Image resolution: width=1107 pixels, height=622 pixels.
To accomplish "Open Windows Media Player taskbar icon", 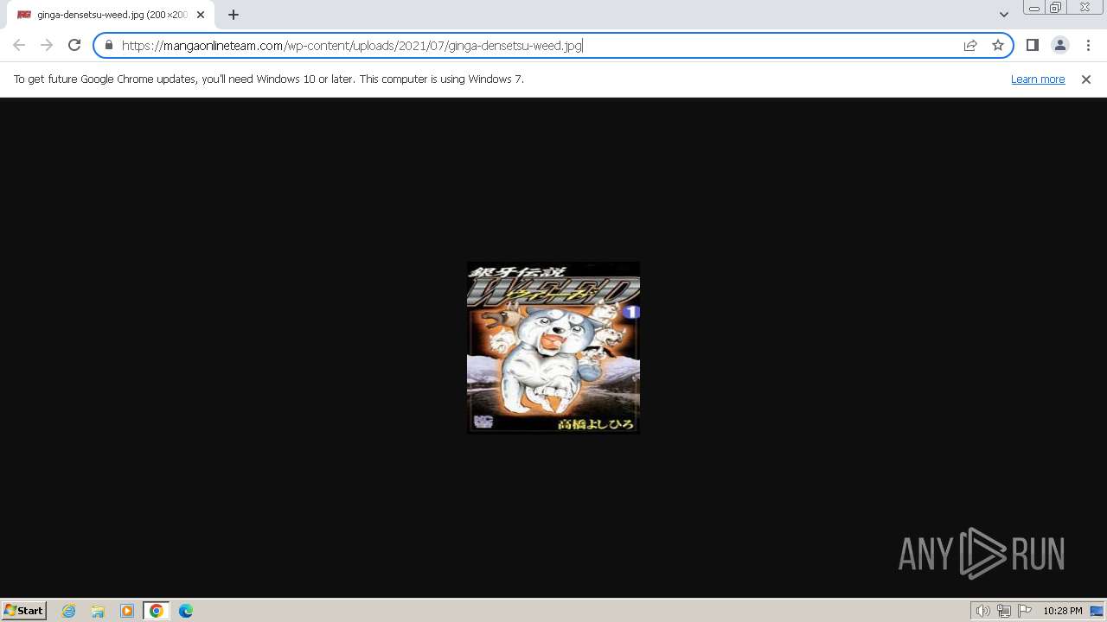I will tap(127, 611).
